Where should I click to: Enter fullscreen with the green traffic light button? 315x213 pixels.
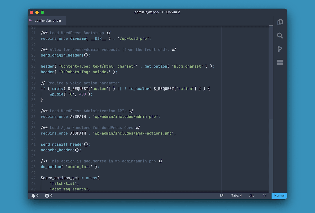coord(42,12)
